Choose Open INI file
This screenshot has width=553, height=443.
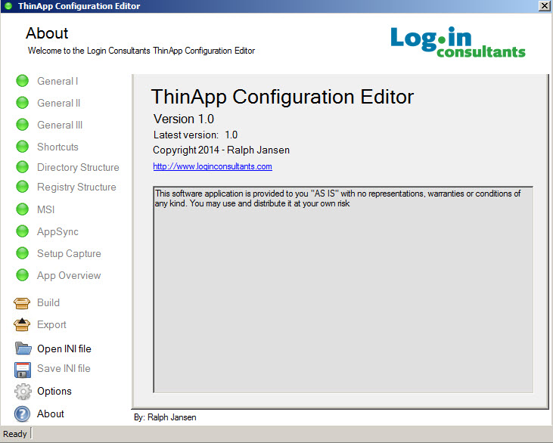[x=64, y=349]
